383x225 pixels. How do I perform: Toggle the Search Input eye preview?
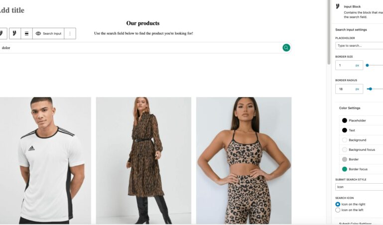tap(38, 33)
